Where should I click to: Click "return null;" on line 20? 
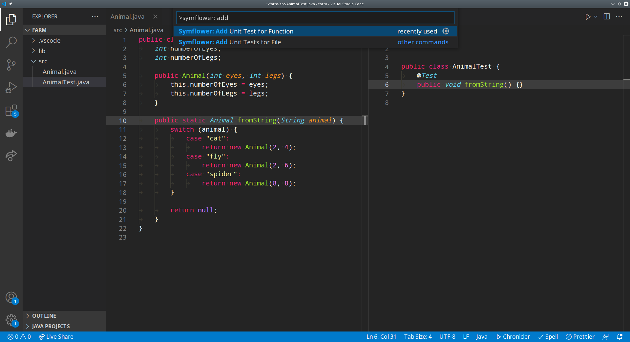point(194,210)
